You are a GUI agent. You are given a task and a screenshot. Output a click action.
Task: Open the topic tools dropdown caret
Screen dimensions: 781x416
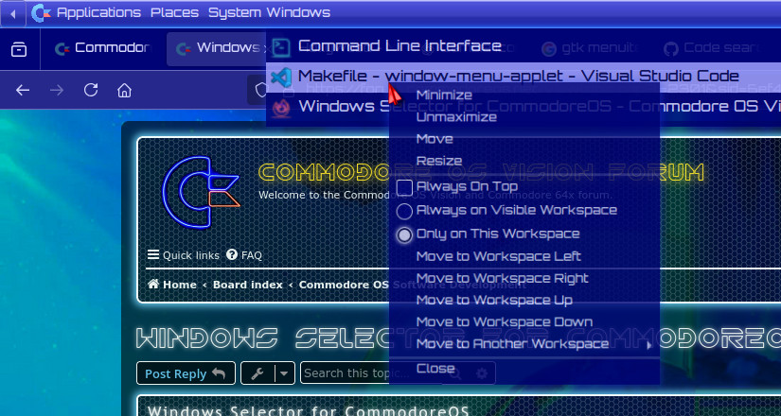(x=284, y=373)
